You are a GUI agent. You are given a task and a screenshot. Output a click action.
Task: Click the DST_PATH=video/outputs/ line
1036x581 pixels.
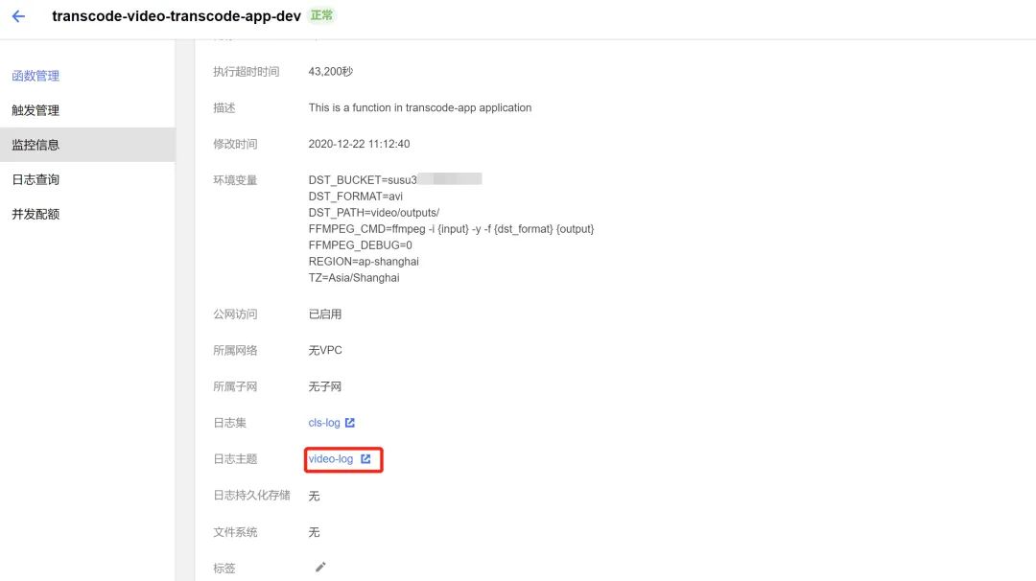click(374, 213)
